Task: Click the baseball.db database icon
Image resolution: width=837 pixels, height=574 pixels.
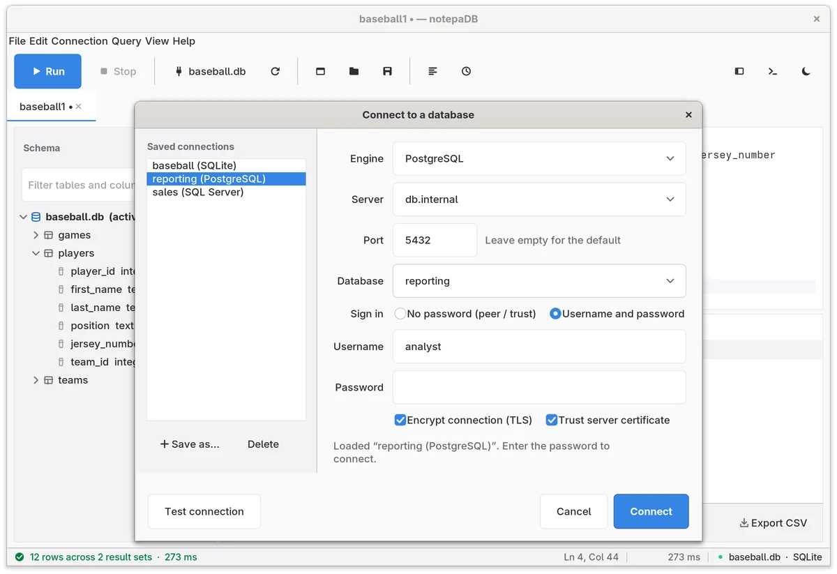Action: tap(36, 217)
